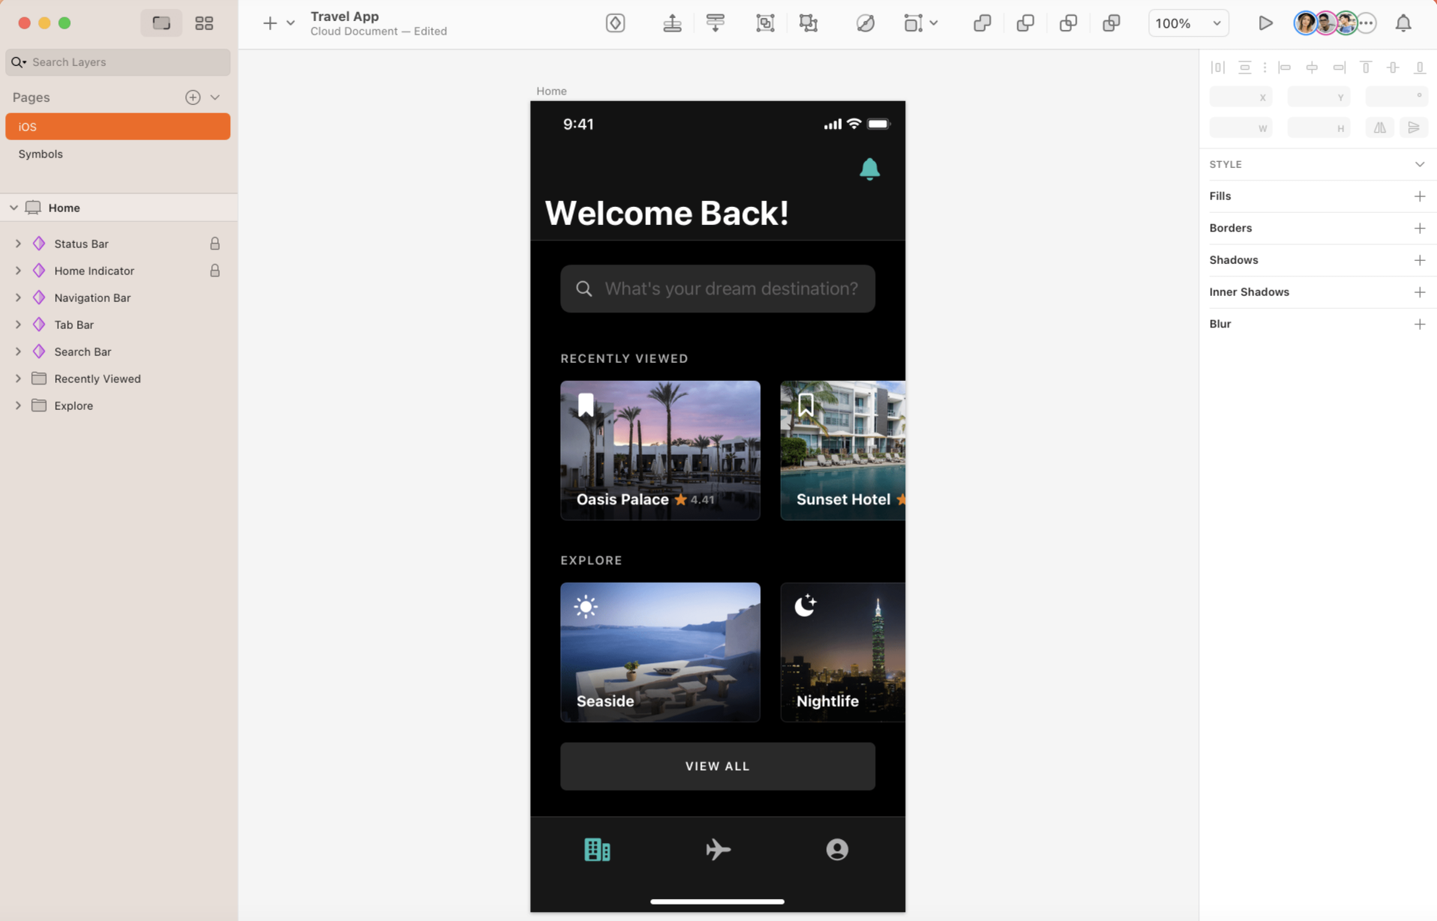Image resolution: width=1437 pixels, height=921 pixels.
Task: Select the Symbols page
Action: pos(40,154)
